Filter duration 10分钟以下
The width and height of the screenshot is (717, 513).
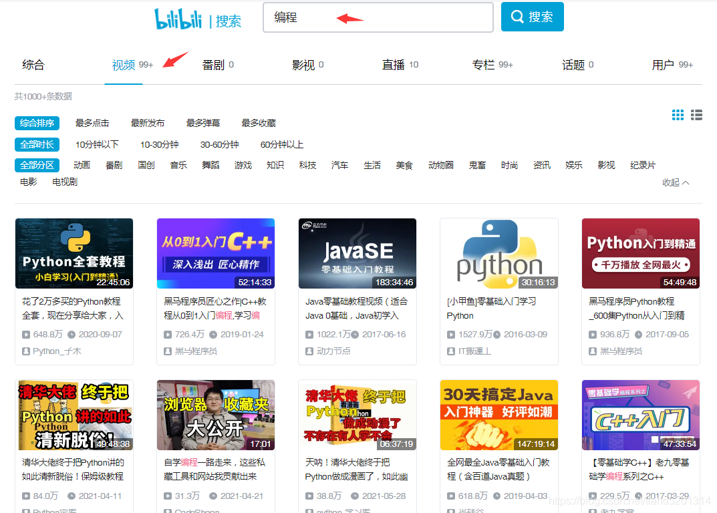coord(97,144)
